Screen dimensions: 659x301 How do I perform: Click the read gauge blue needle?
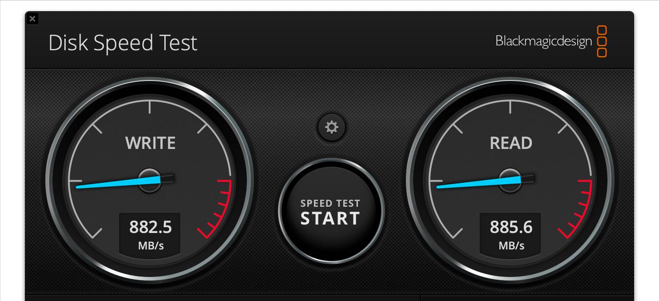pos(479,182)
